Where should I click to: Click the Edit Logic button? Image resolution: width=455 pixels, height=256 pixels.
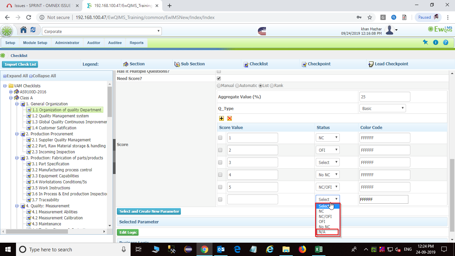[128, 232]
